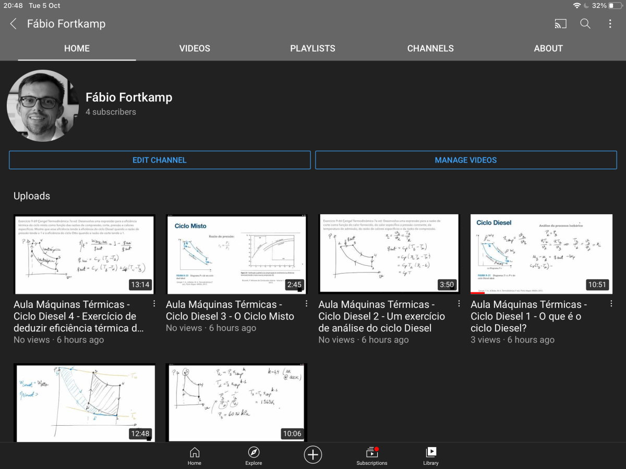
Task: Play the Ciclo Misto video thumbnail
Action: 236,254
